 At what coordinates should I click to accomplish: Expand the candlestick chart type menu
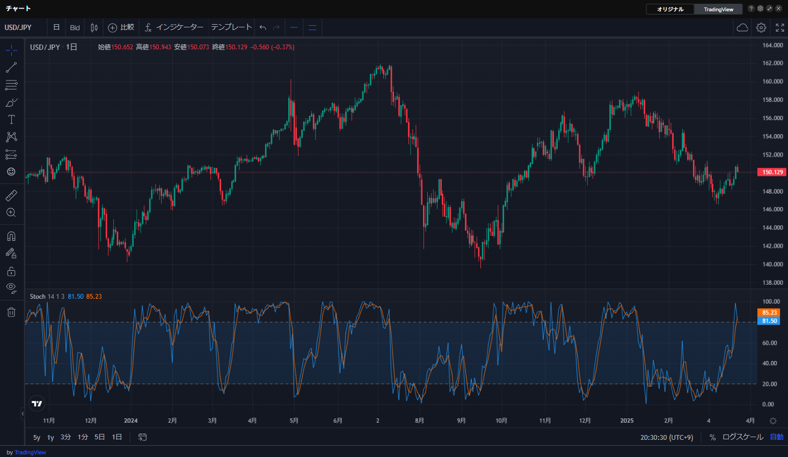point(94,27)
